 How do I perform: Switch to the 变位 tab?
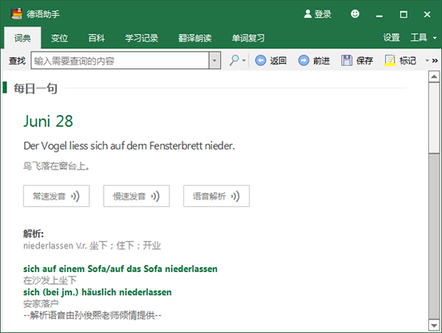(x=59, y=38)
